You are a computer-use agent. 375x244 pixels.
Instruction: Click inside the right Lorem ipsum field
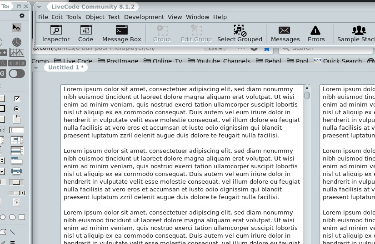(x=347, y=164)
